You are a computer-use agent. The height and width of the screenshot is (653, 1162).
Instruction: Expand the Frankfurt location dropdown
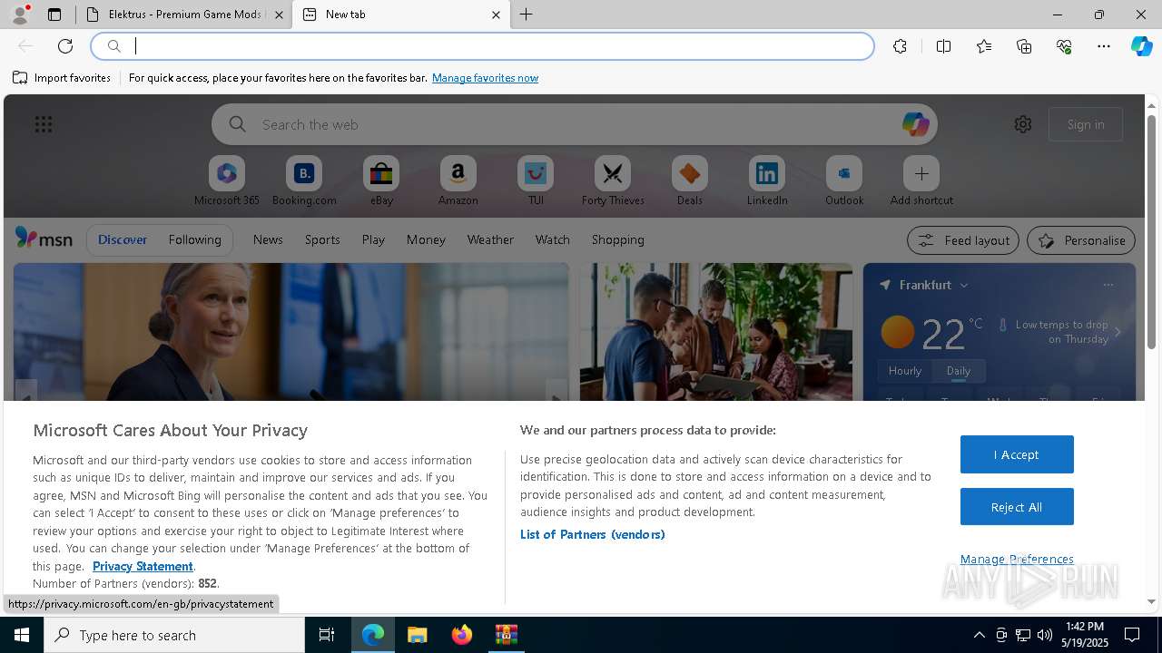pyautogui.click(x=964, y=285)
